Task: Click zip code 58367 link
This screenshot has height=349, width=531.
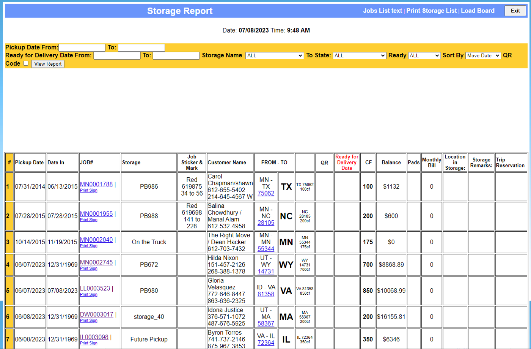Action: (266, 323)
